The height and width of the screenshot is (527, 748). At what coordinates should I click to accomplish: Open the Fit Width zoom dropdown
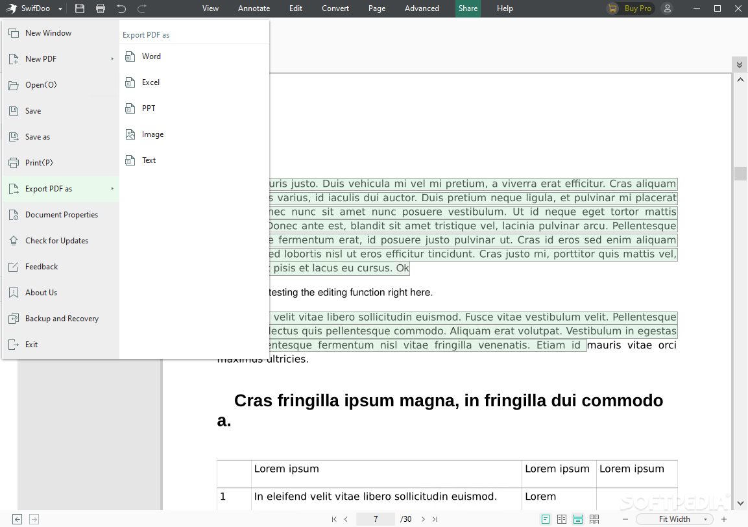(675, 519)
